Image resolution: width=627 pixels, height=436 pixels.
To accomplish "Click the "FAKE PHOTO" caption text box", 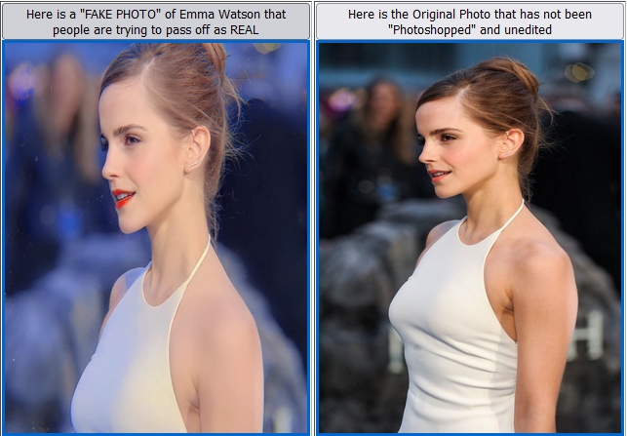I will 156,21.
